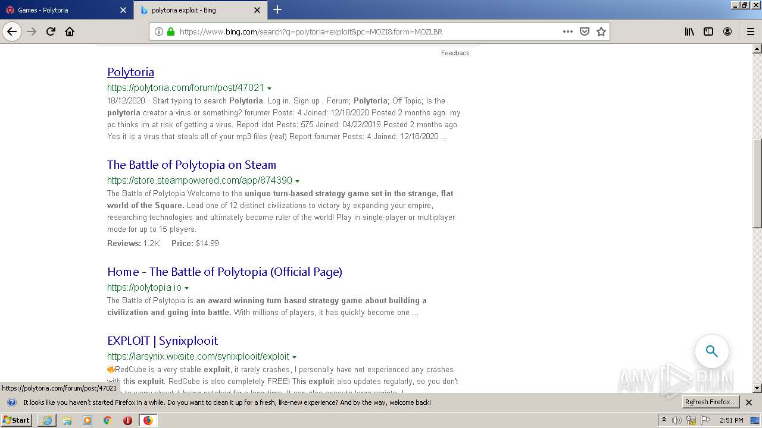Click the scrollbar down arrow
762x428 pixels.
tap(757, 388)
